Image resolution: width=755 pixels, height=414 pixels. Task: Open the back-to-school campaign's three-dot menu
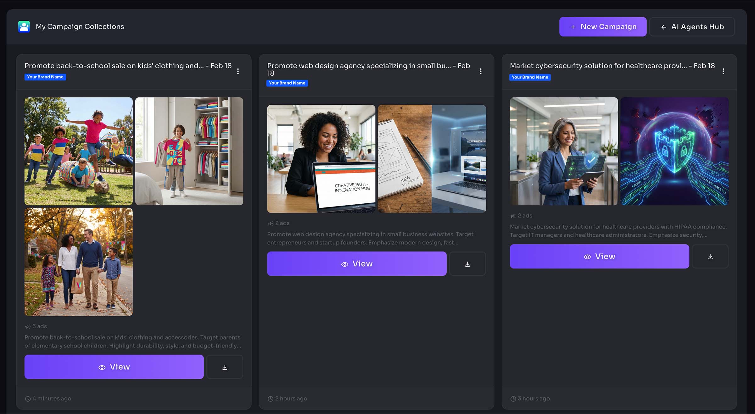[238, 71]
